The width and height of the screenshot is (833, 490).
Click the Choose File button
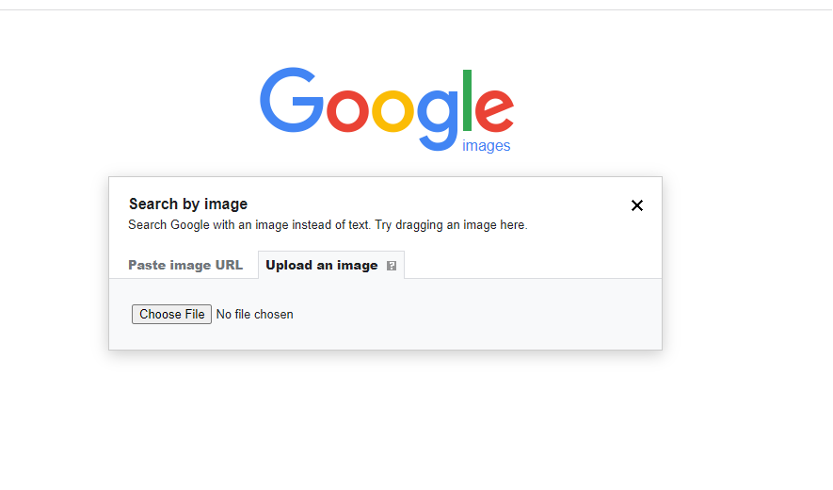pyautogui.click(x=171, y=315)
